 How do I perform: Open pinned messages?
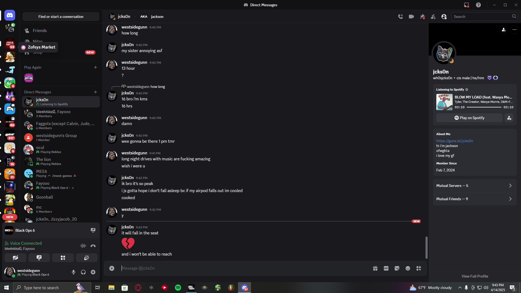pos(422,17)
